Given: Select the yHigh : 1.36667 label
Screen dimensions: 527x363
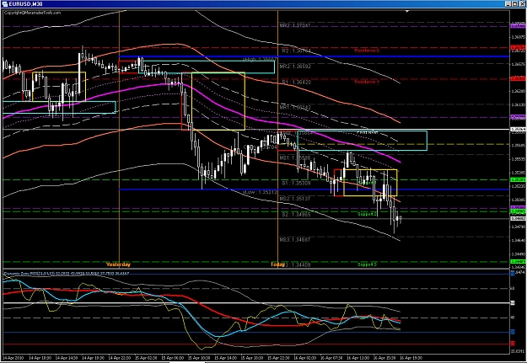Looking at the screenshot, I should [260, 60].
